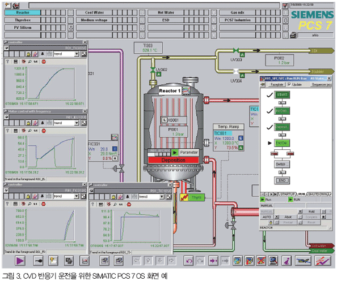Select the Thyrobox area button
Screen dimensions: 337x281
click(23, 20)
